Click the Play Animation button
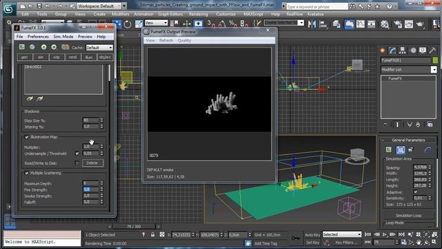The width and height of the screenshot is (442, 249). (385, 234)
